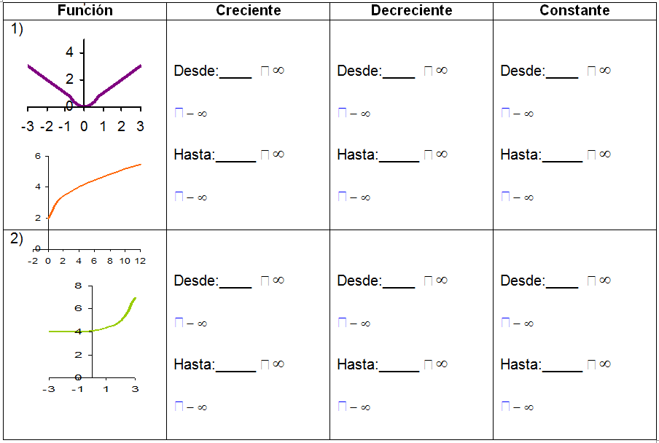The width and height of the screenshot is (659, 443).
Task: Check ∞ beside Desde in row 2 Decreciente
Action: click(429, 281)
